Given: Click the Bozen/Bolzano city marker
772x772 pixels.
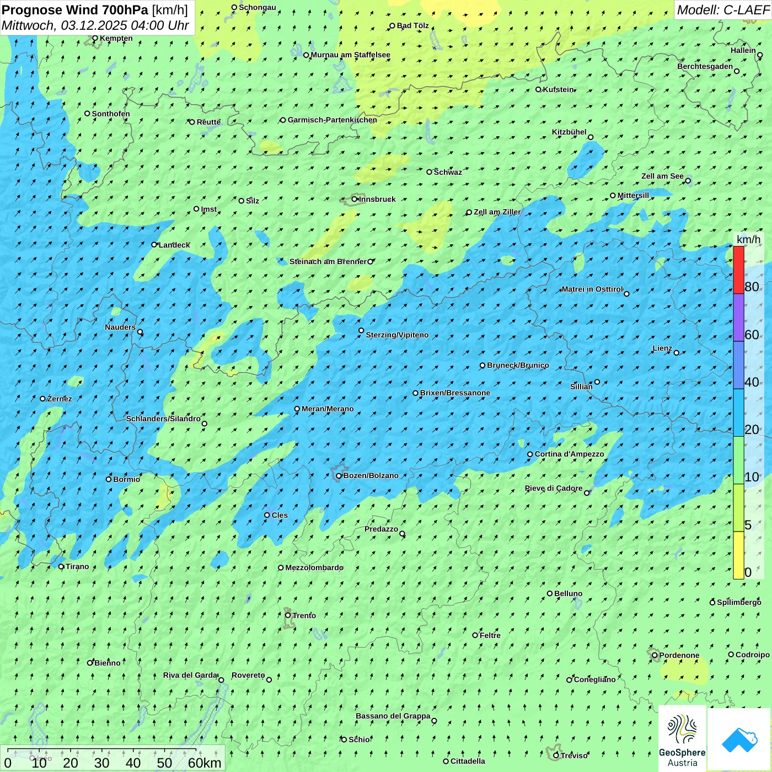Looking at the screenshot, I should [339, 476].
